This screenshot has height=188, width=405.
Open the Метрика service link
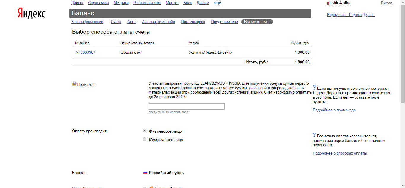(x=121, y=3)
